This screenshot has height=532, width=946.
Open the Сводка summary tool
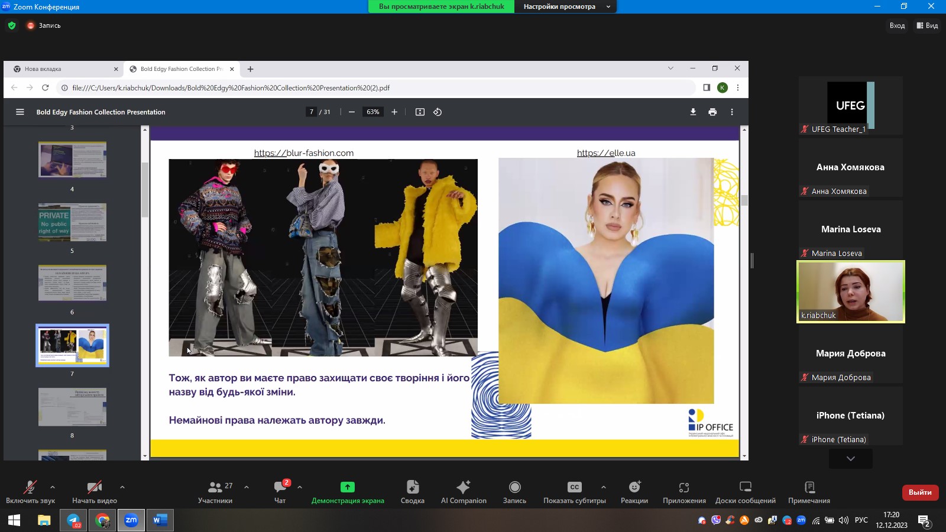(413, 492)
